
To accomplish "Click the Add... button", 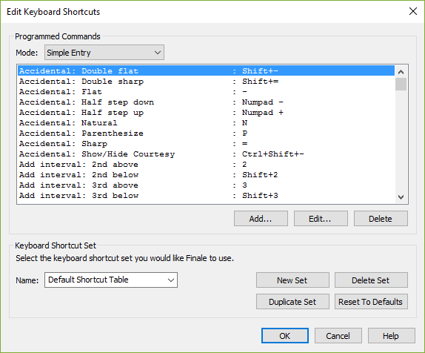I will [261, 219].
